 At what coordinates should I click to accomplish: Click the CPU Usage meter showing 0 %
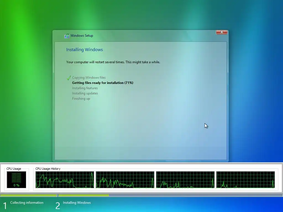tap(16, 179)
